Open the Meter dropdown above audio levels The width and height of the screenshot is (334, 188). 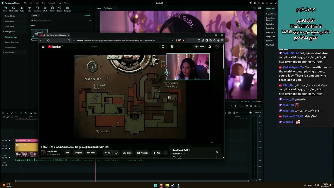[x=258, y=113]
